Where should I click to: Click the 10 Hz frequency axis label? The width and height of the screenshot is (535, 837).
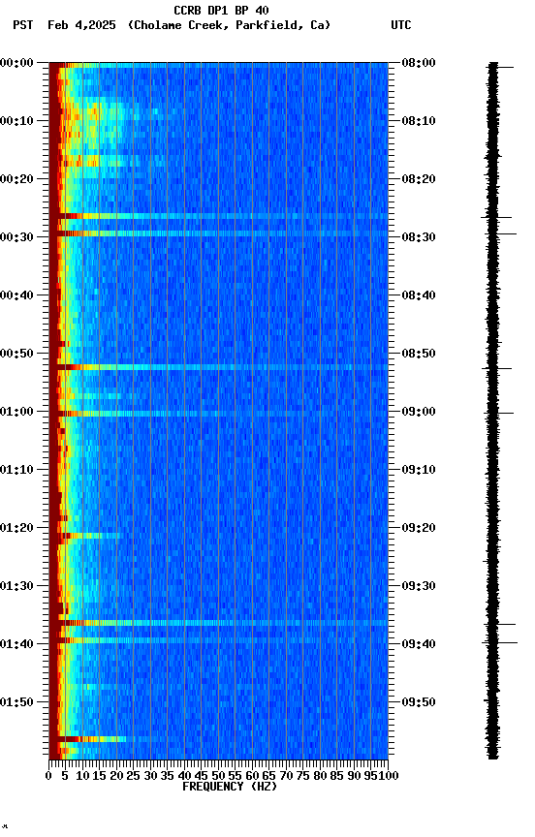pos(82,776)
